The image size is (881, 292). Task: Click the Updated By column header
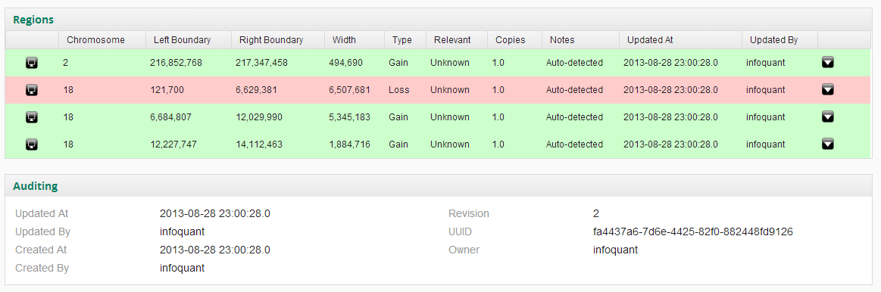pos(779,40)
